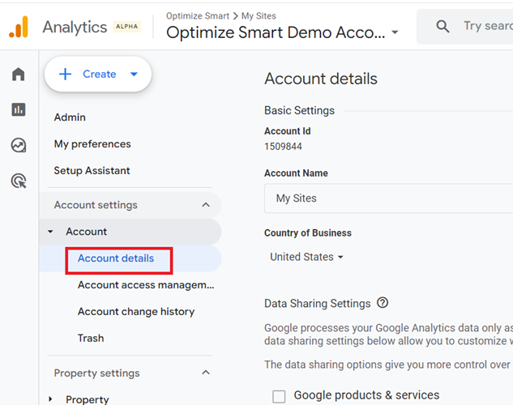513x405 pixels.
Task: Open My preferences
Action: point(92,144)
